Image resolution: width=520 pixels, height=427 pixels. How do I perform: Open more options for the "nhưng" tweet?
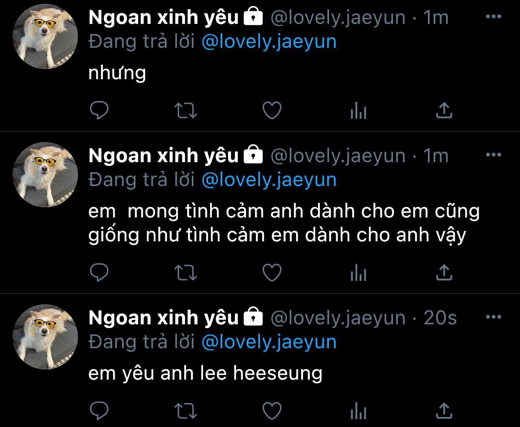point(494,17)
